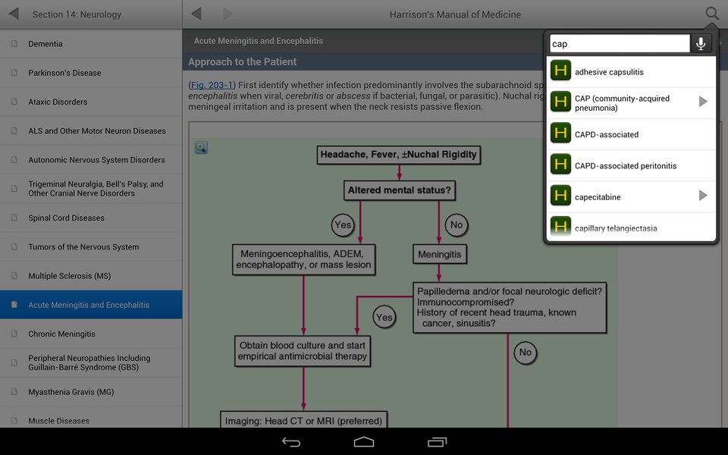The height and width of the screenshot is (455, 728).
Task: Navigate to previous page arrow
Action: [x=196, y=14]
